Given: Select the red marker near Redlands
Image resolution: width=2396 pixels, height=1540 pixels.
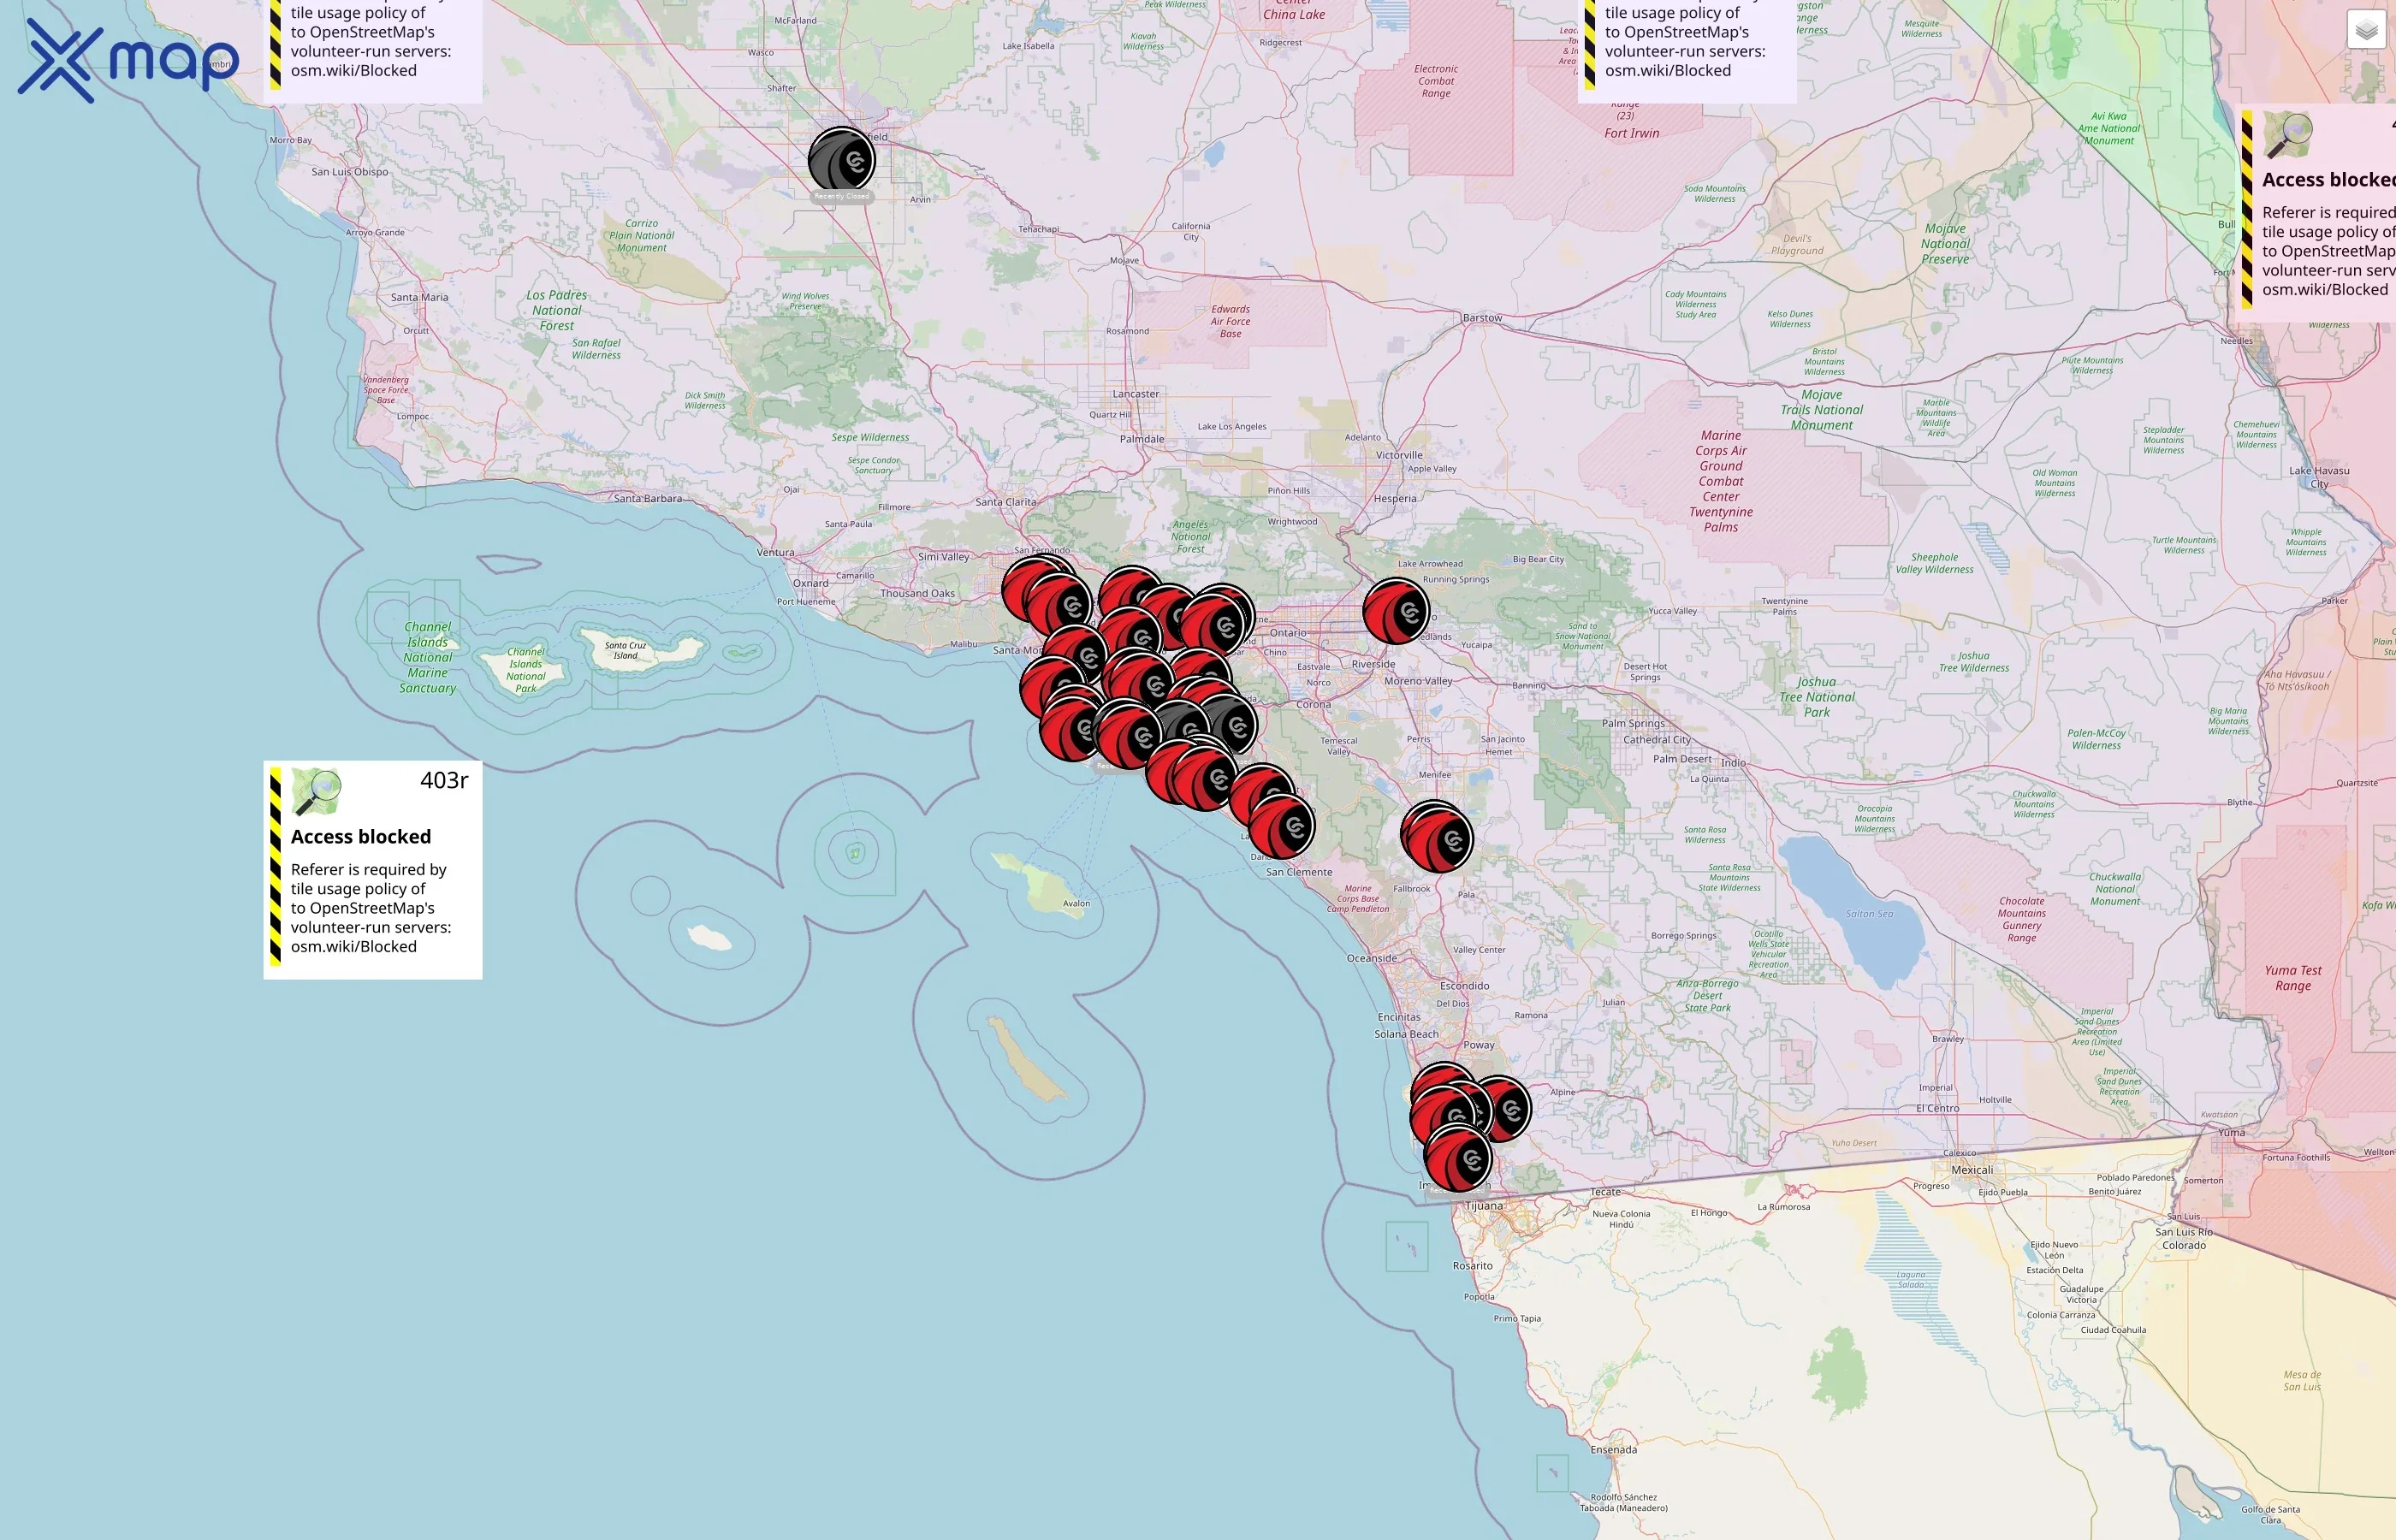Looking at the screenshot, I should 1397,611.
